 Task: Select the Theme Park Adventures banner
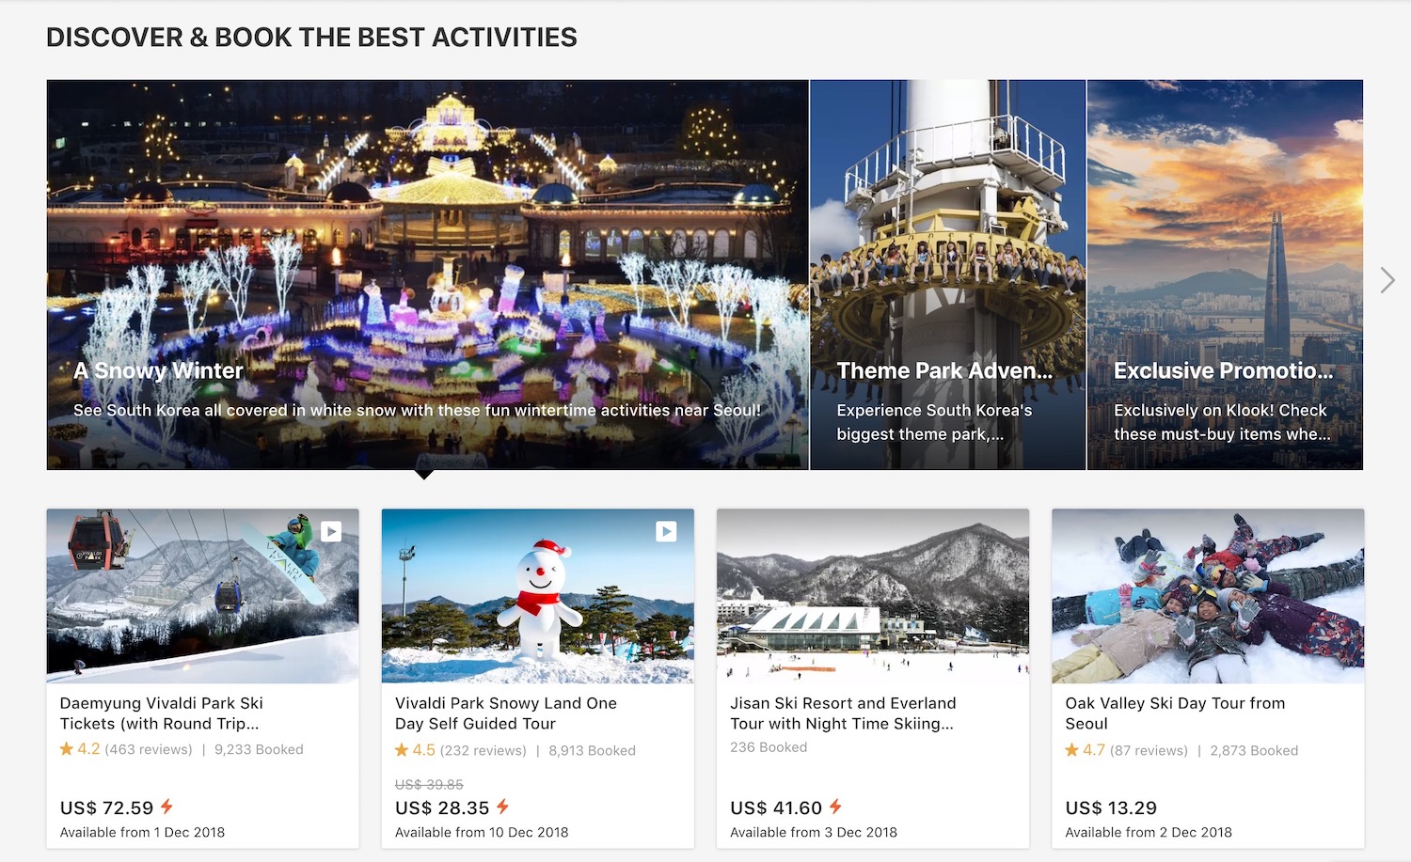pos(948,274)
